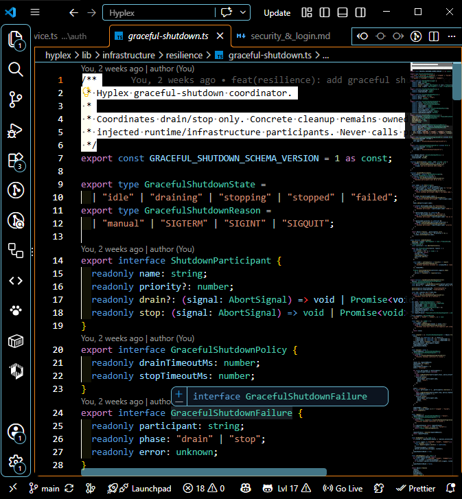This screenshot has width=462, height=499.
Task: Select the lib breadcrumb
Action: pyautogui.click(x=86, y=55)
